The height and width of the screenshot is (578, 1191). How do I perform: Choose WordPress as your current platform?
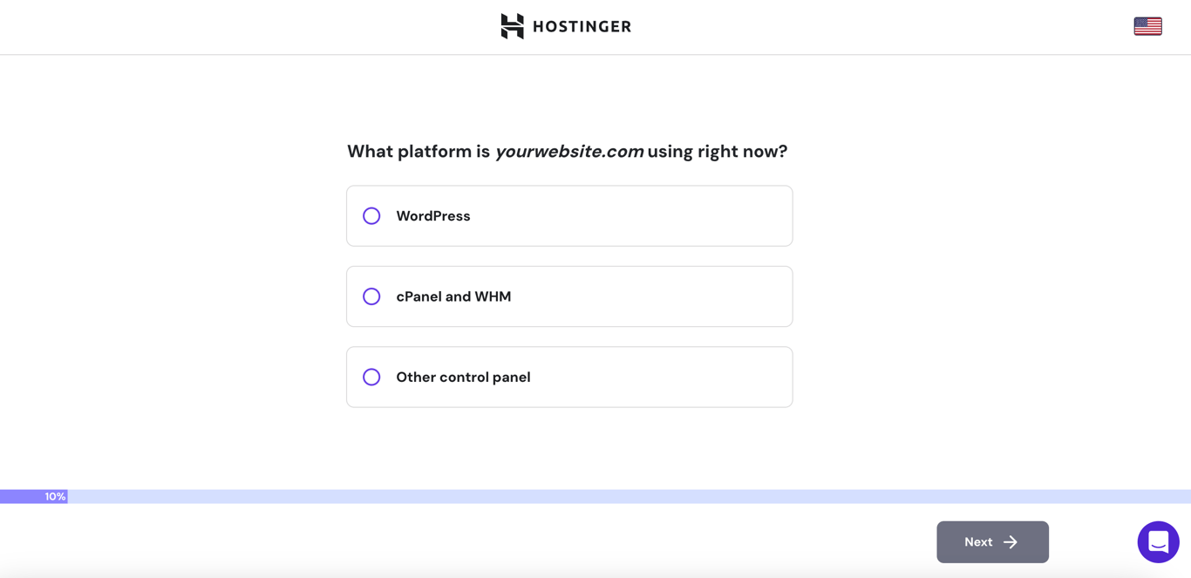(x=569, y=215)
